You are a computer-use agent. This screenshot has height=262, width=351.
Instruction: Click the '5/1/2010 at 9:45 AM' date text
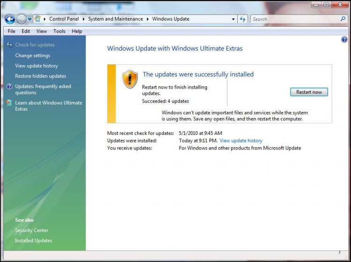201,133
